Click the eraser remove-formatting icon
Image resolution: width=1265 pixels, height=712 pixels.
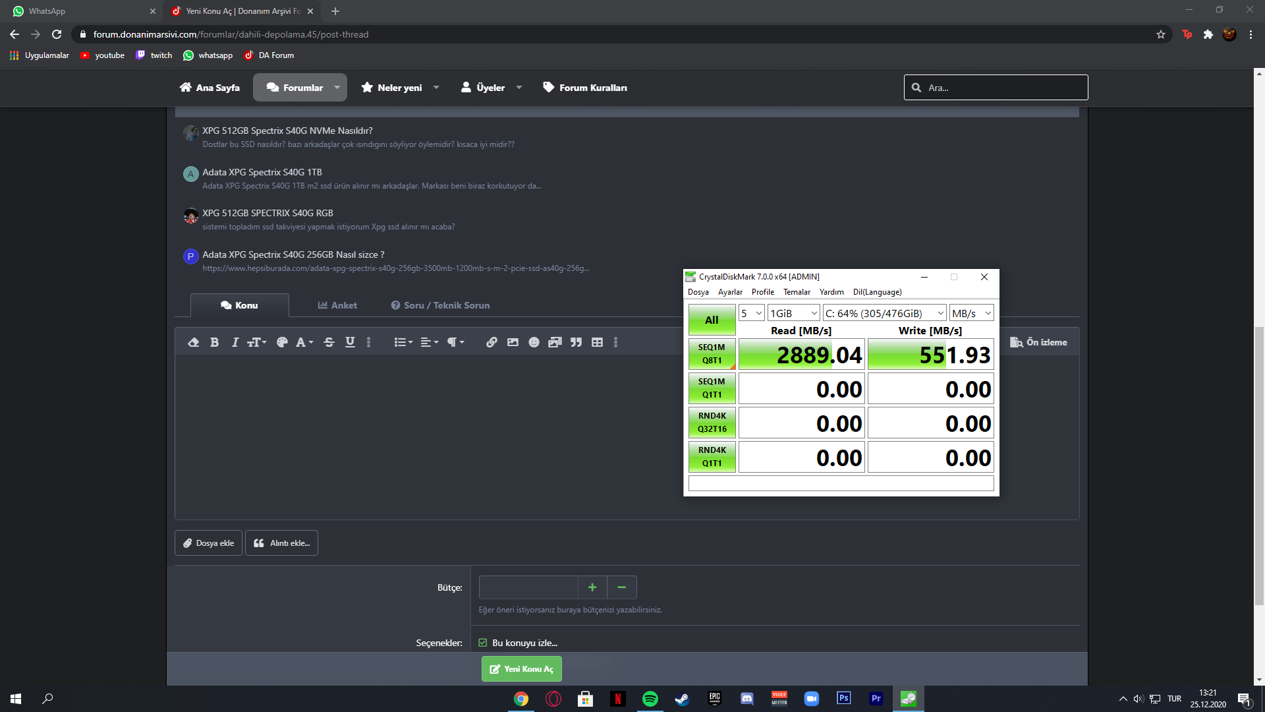coord(193,342)
